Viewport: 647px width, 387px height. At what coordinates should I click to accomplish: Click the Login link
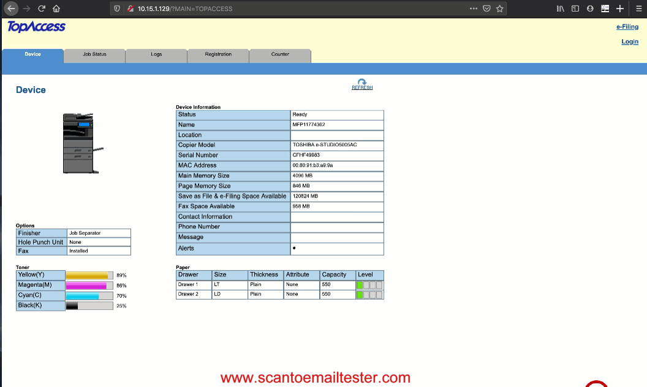(x=629, y=42)
